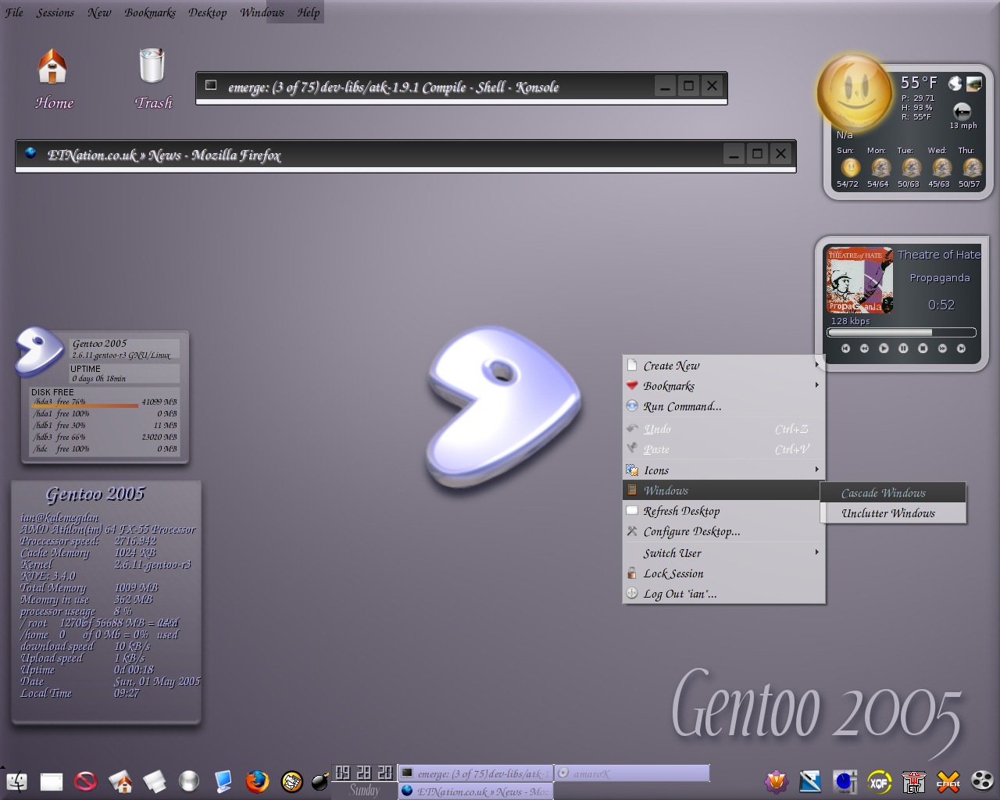The image size is (1000, 800).
Task: Open the File menu in top bar
Action: [x=14, y=12]
